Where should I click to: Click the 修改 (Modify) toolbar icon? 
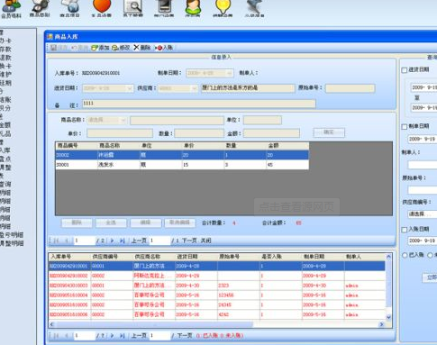115,48
